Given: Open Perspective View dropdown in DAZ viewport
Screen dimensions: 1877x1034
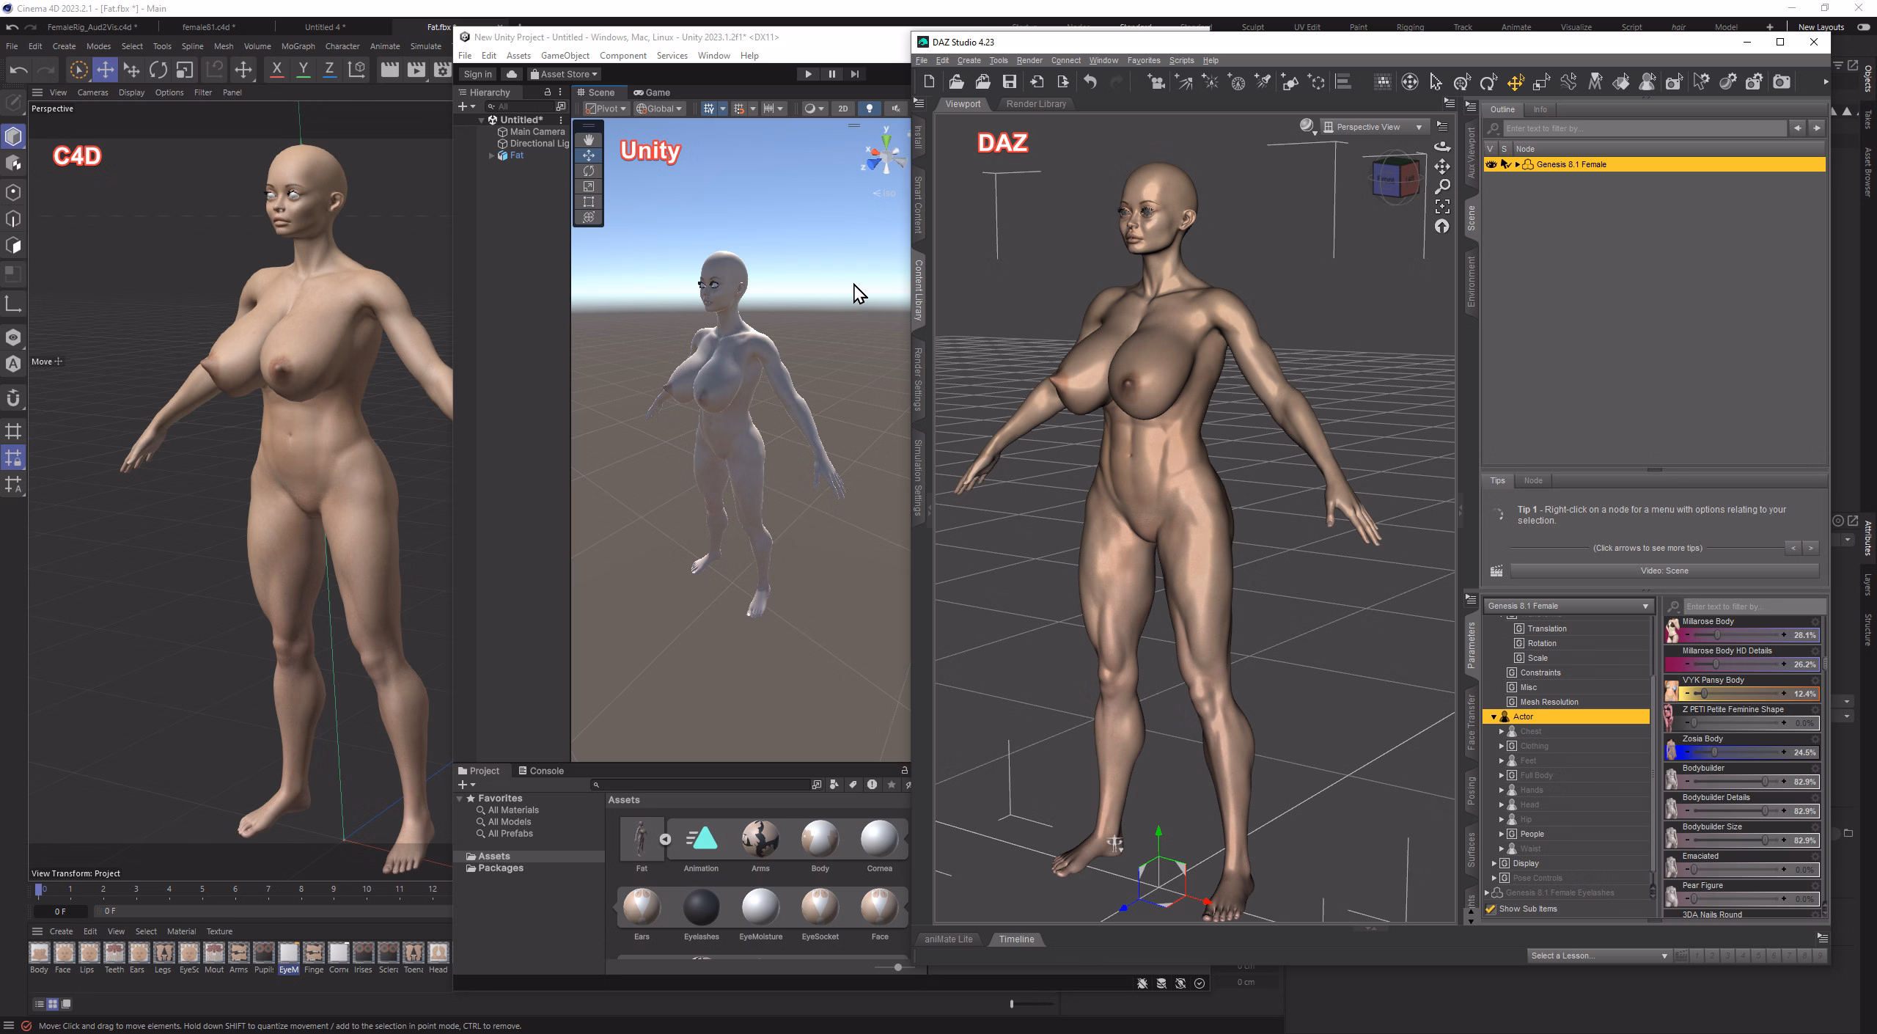Looking at the screenshot, I should tap(1375, 127).
